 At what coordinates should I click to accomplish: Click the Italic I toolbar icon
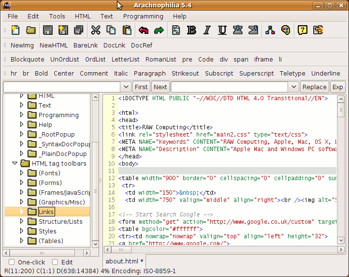[207, 30]
